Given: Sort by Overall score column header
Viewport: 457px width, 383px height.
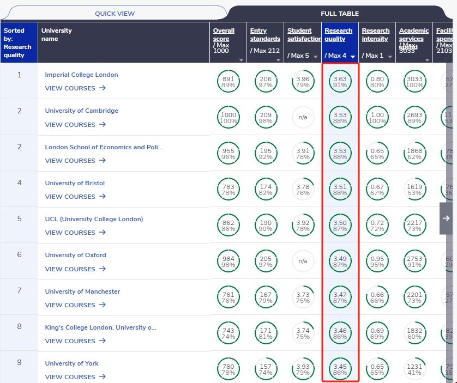Looking at the screenshot, I should 224,35.
